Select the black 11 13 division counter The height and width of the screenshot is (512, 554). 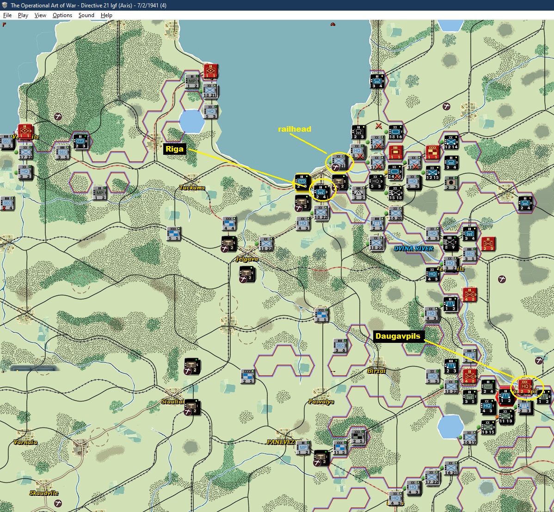(x=506, y=417)
